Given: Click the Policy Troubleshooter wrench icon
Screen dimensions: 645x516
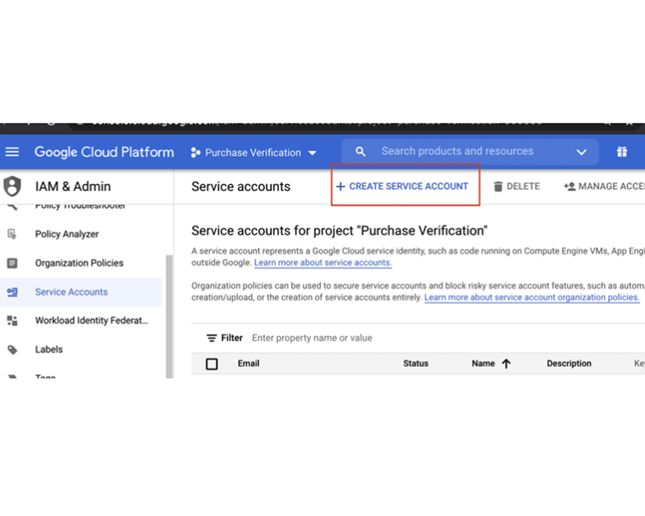Looking at the screenshot, I should click(x=12, y=206).
